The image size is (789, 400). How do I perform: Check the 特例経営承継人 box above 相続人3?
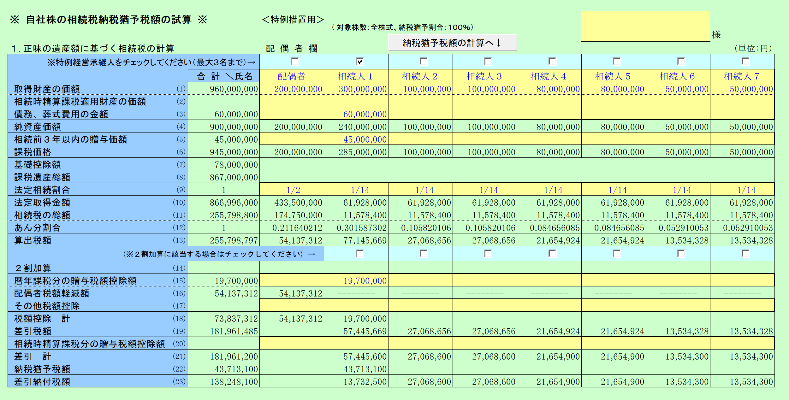point(488,61)
